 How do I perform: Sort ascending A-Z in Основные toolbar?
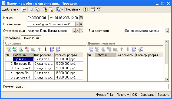click(x=52, y=49)
